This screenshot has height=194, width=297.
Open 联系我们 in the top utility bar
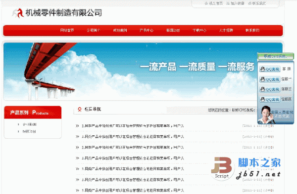pyautogui.click(x=259, y=3)
